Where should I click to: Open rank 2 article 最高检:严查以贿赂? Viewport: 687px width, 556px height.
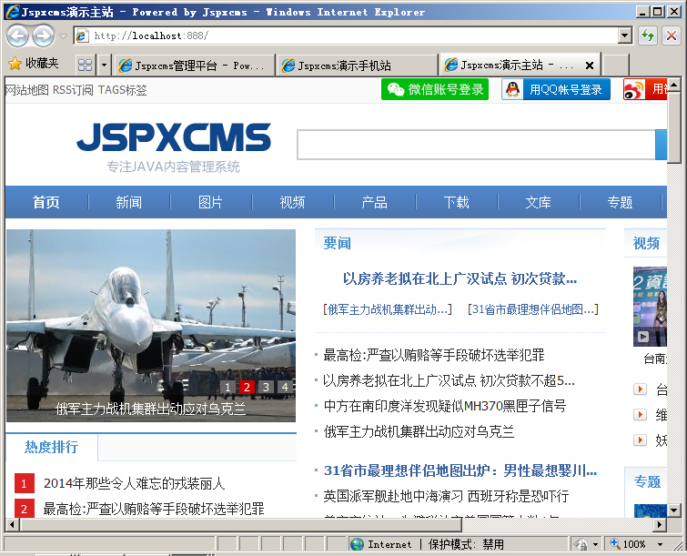coord(154,509)
